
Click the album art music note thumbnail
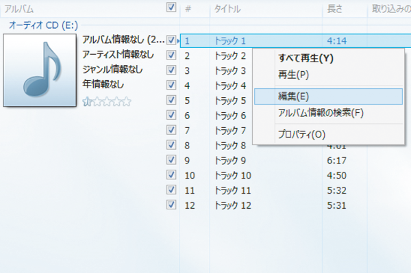pos(40,70)
